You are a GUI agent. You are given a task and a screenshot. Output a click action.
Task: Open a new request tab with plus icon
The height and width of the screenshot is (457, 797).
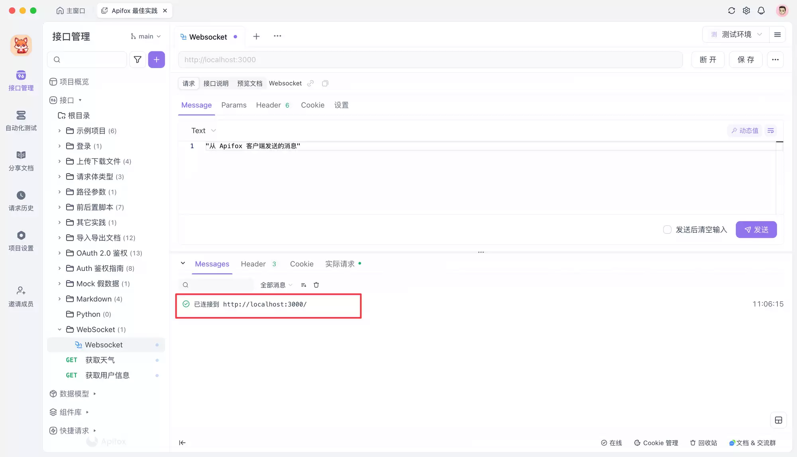(256, 37)
